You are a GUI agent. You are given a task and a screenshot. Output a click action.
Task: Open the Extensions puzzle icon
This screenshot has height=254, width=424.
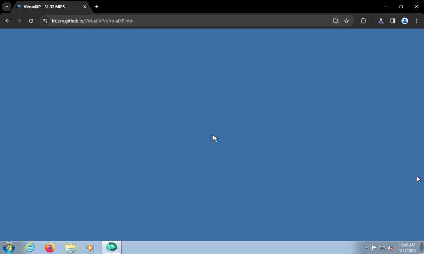[x=363, y=21]
